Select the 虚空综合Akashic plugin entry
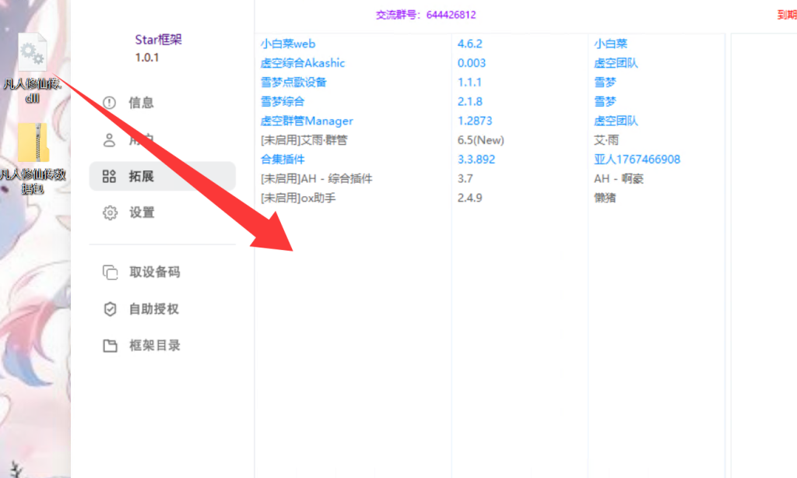The height and width of the screenshot is (478, 797). click(303, 63)
